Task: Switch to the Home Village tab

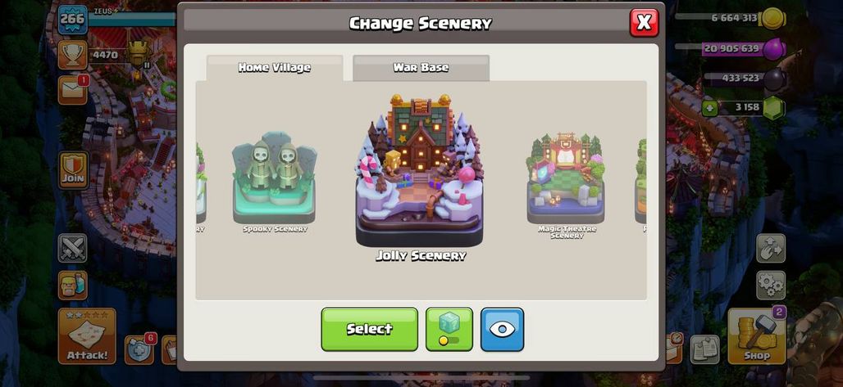Action: click(275, 68)
